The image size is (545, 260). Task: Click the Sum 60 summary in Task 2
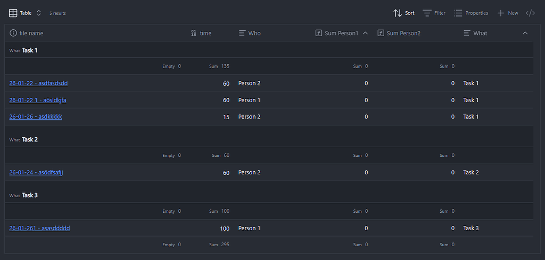point(221,155)
